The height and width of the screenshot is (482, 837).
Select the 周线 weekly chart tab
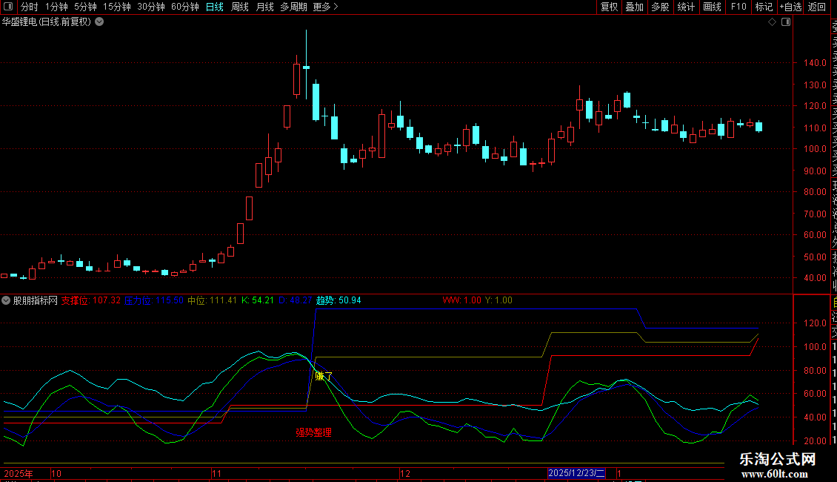click(x=240, y=7)
